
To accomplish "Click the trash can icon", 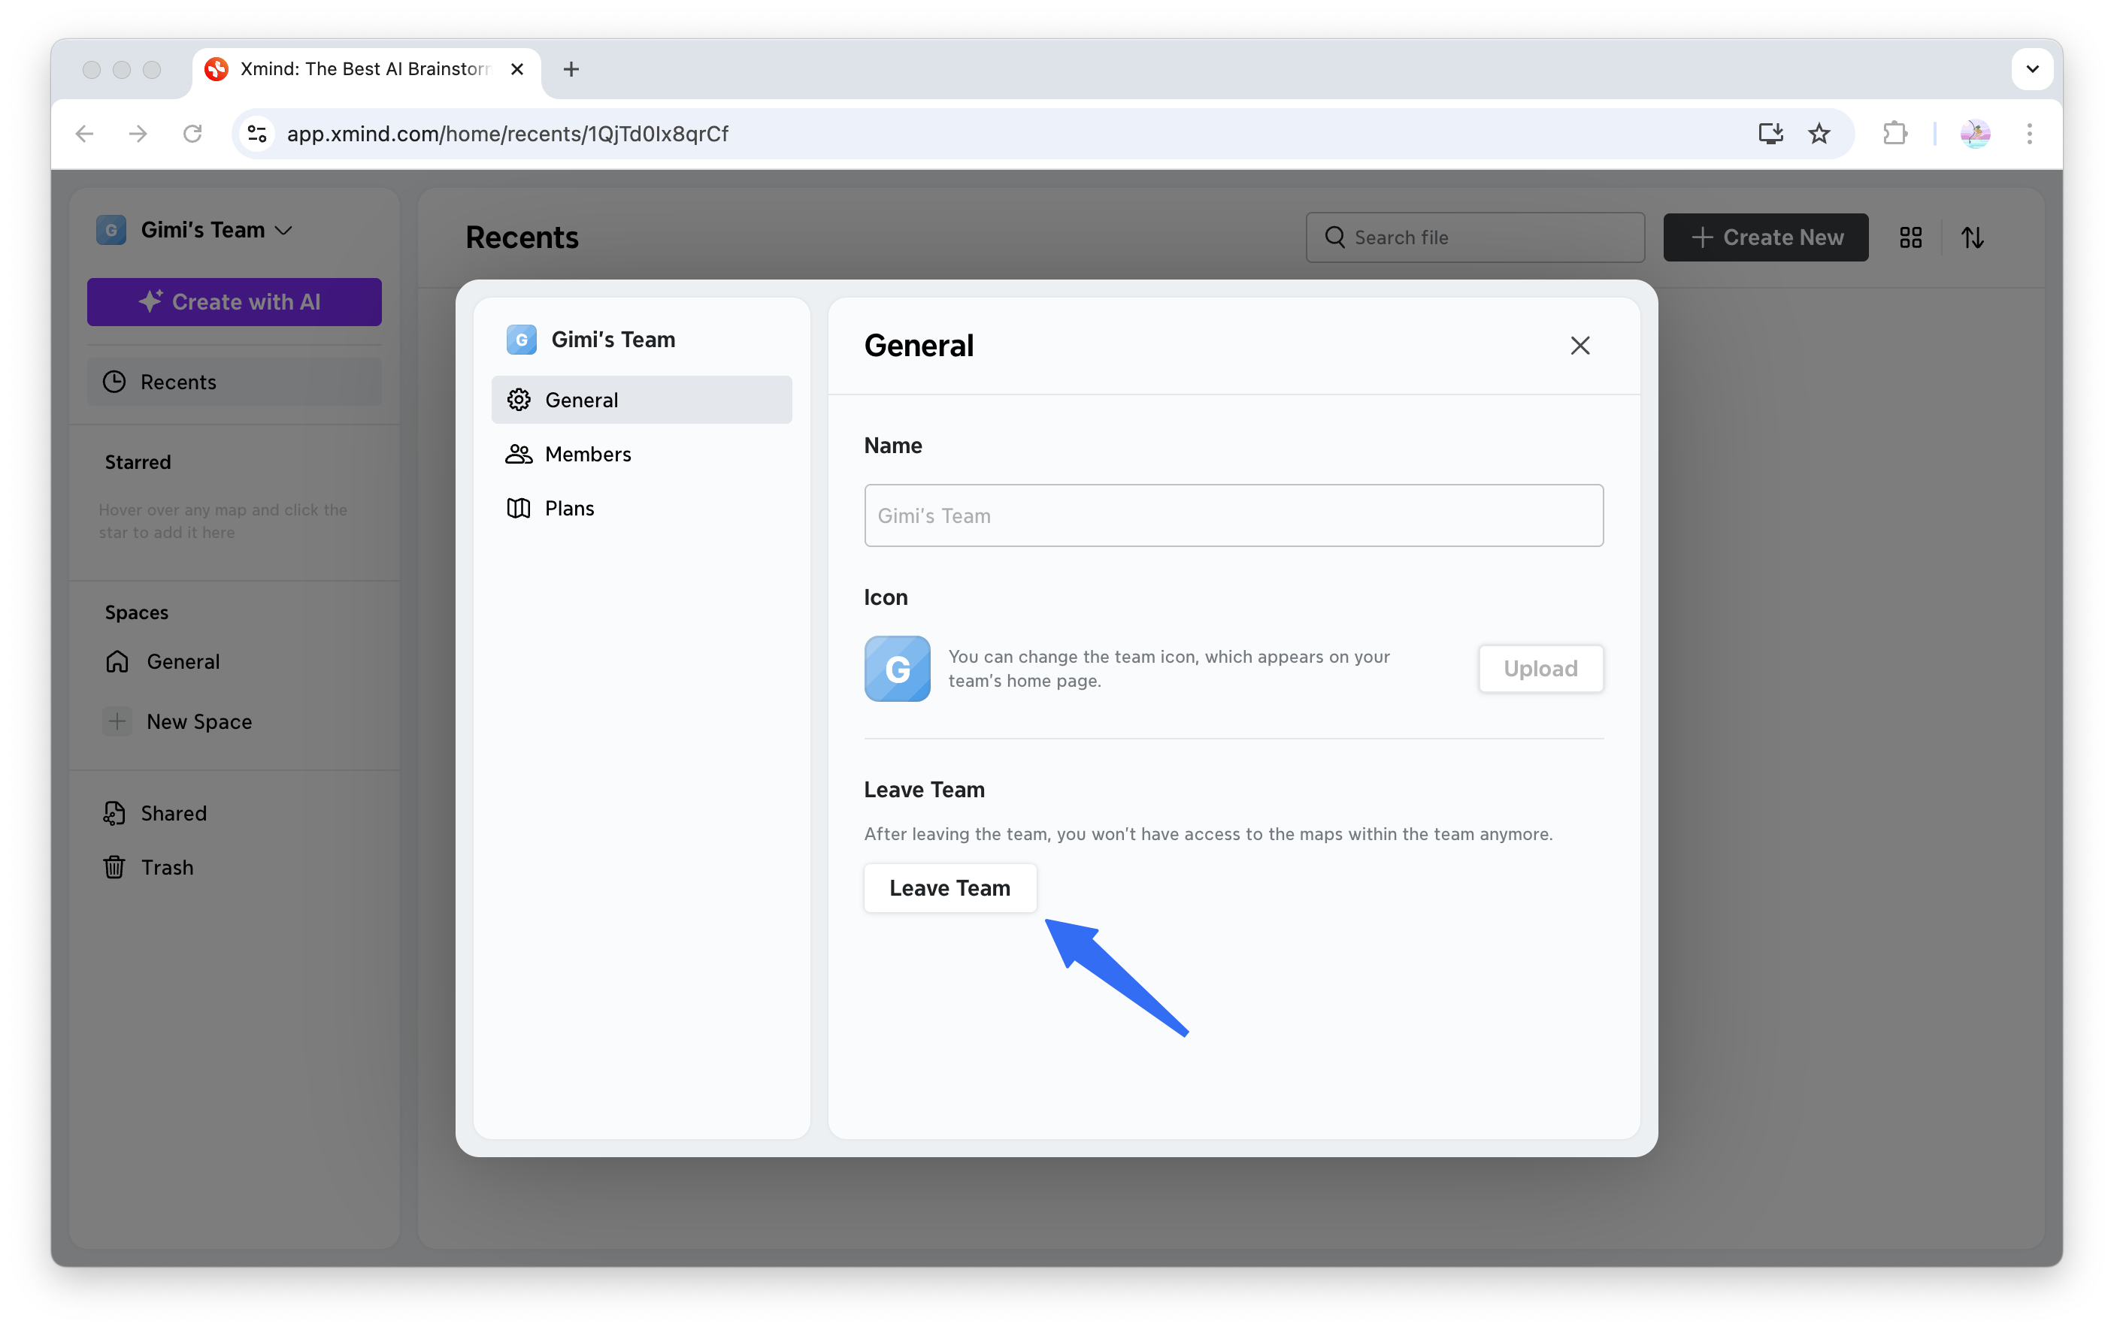I will click(114, 867).
